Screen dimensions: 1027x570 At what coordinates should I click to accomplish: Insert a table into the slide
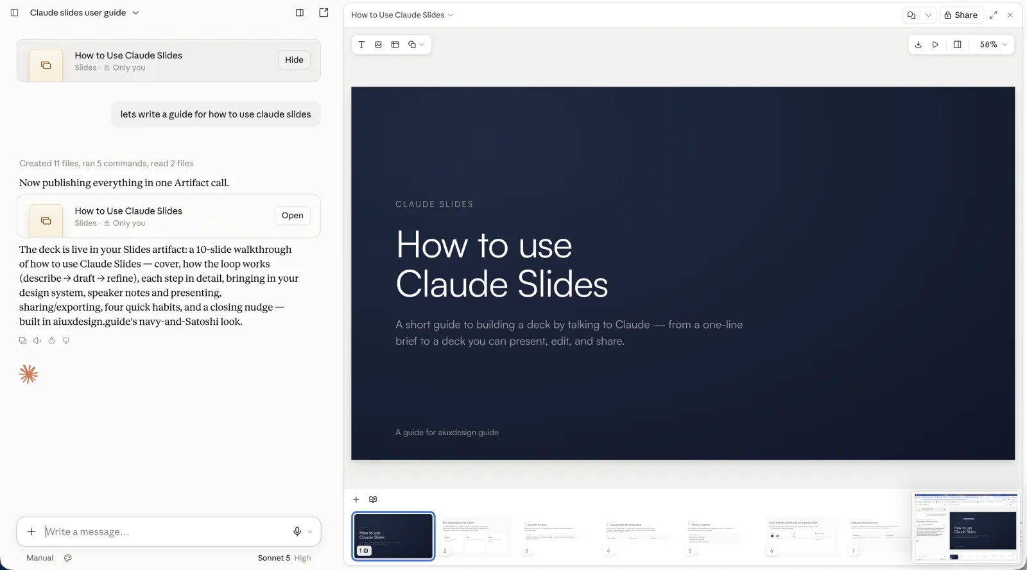pyautogui.click(x=395, y=44)
